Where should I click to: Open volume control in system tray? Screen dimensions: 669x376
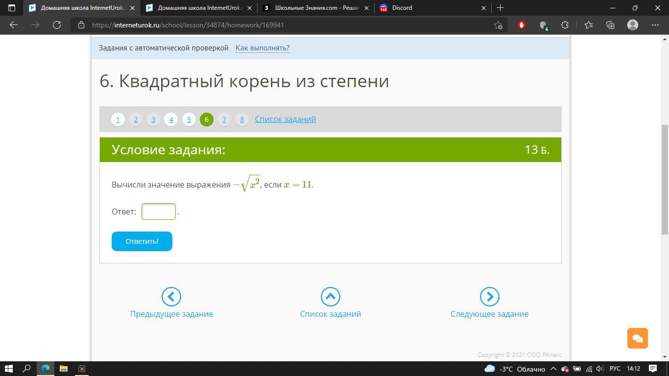(x=599, y=369)
